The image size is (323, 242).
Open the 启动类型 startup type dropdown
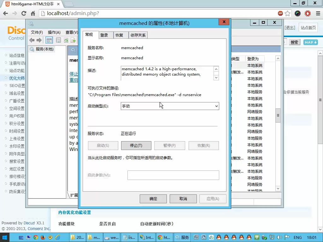click(170, 106)
